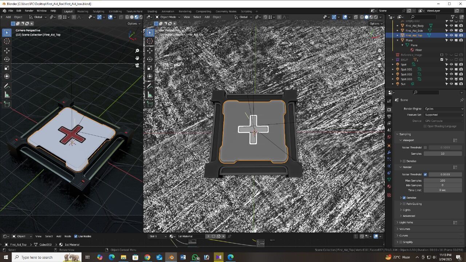Open the World properties tab
The width and height of the screenshot is (466, 262).
pyautogui.click(x=389, y=137)
